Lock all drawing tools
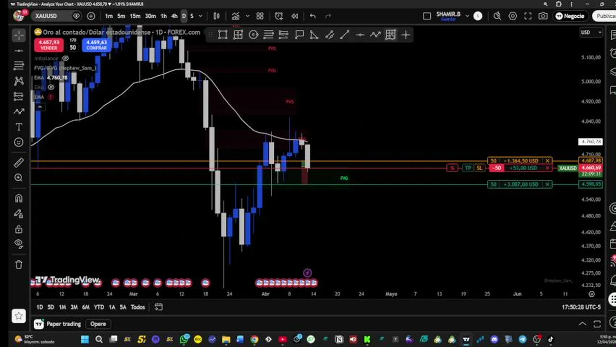 coord(19,229)
